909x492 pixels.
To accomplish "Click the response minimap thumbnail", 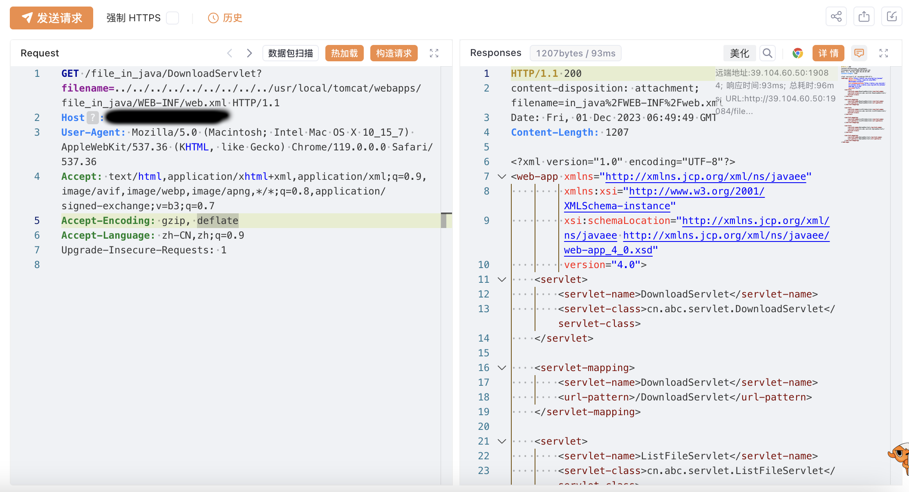I will tap(863, 105).
